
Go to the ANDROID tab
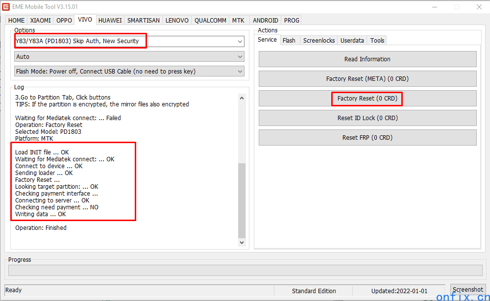[266, 21]
